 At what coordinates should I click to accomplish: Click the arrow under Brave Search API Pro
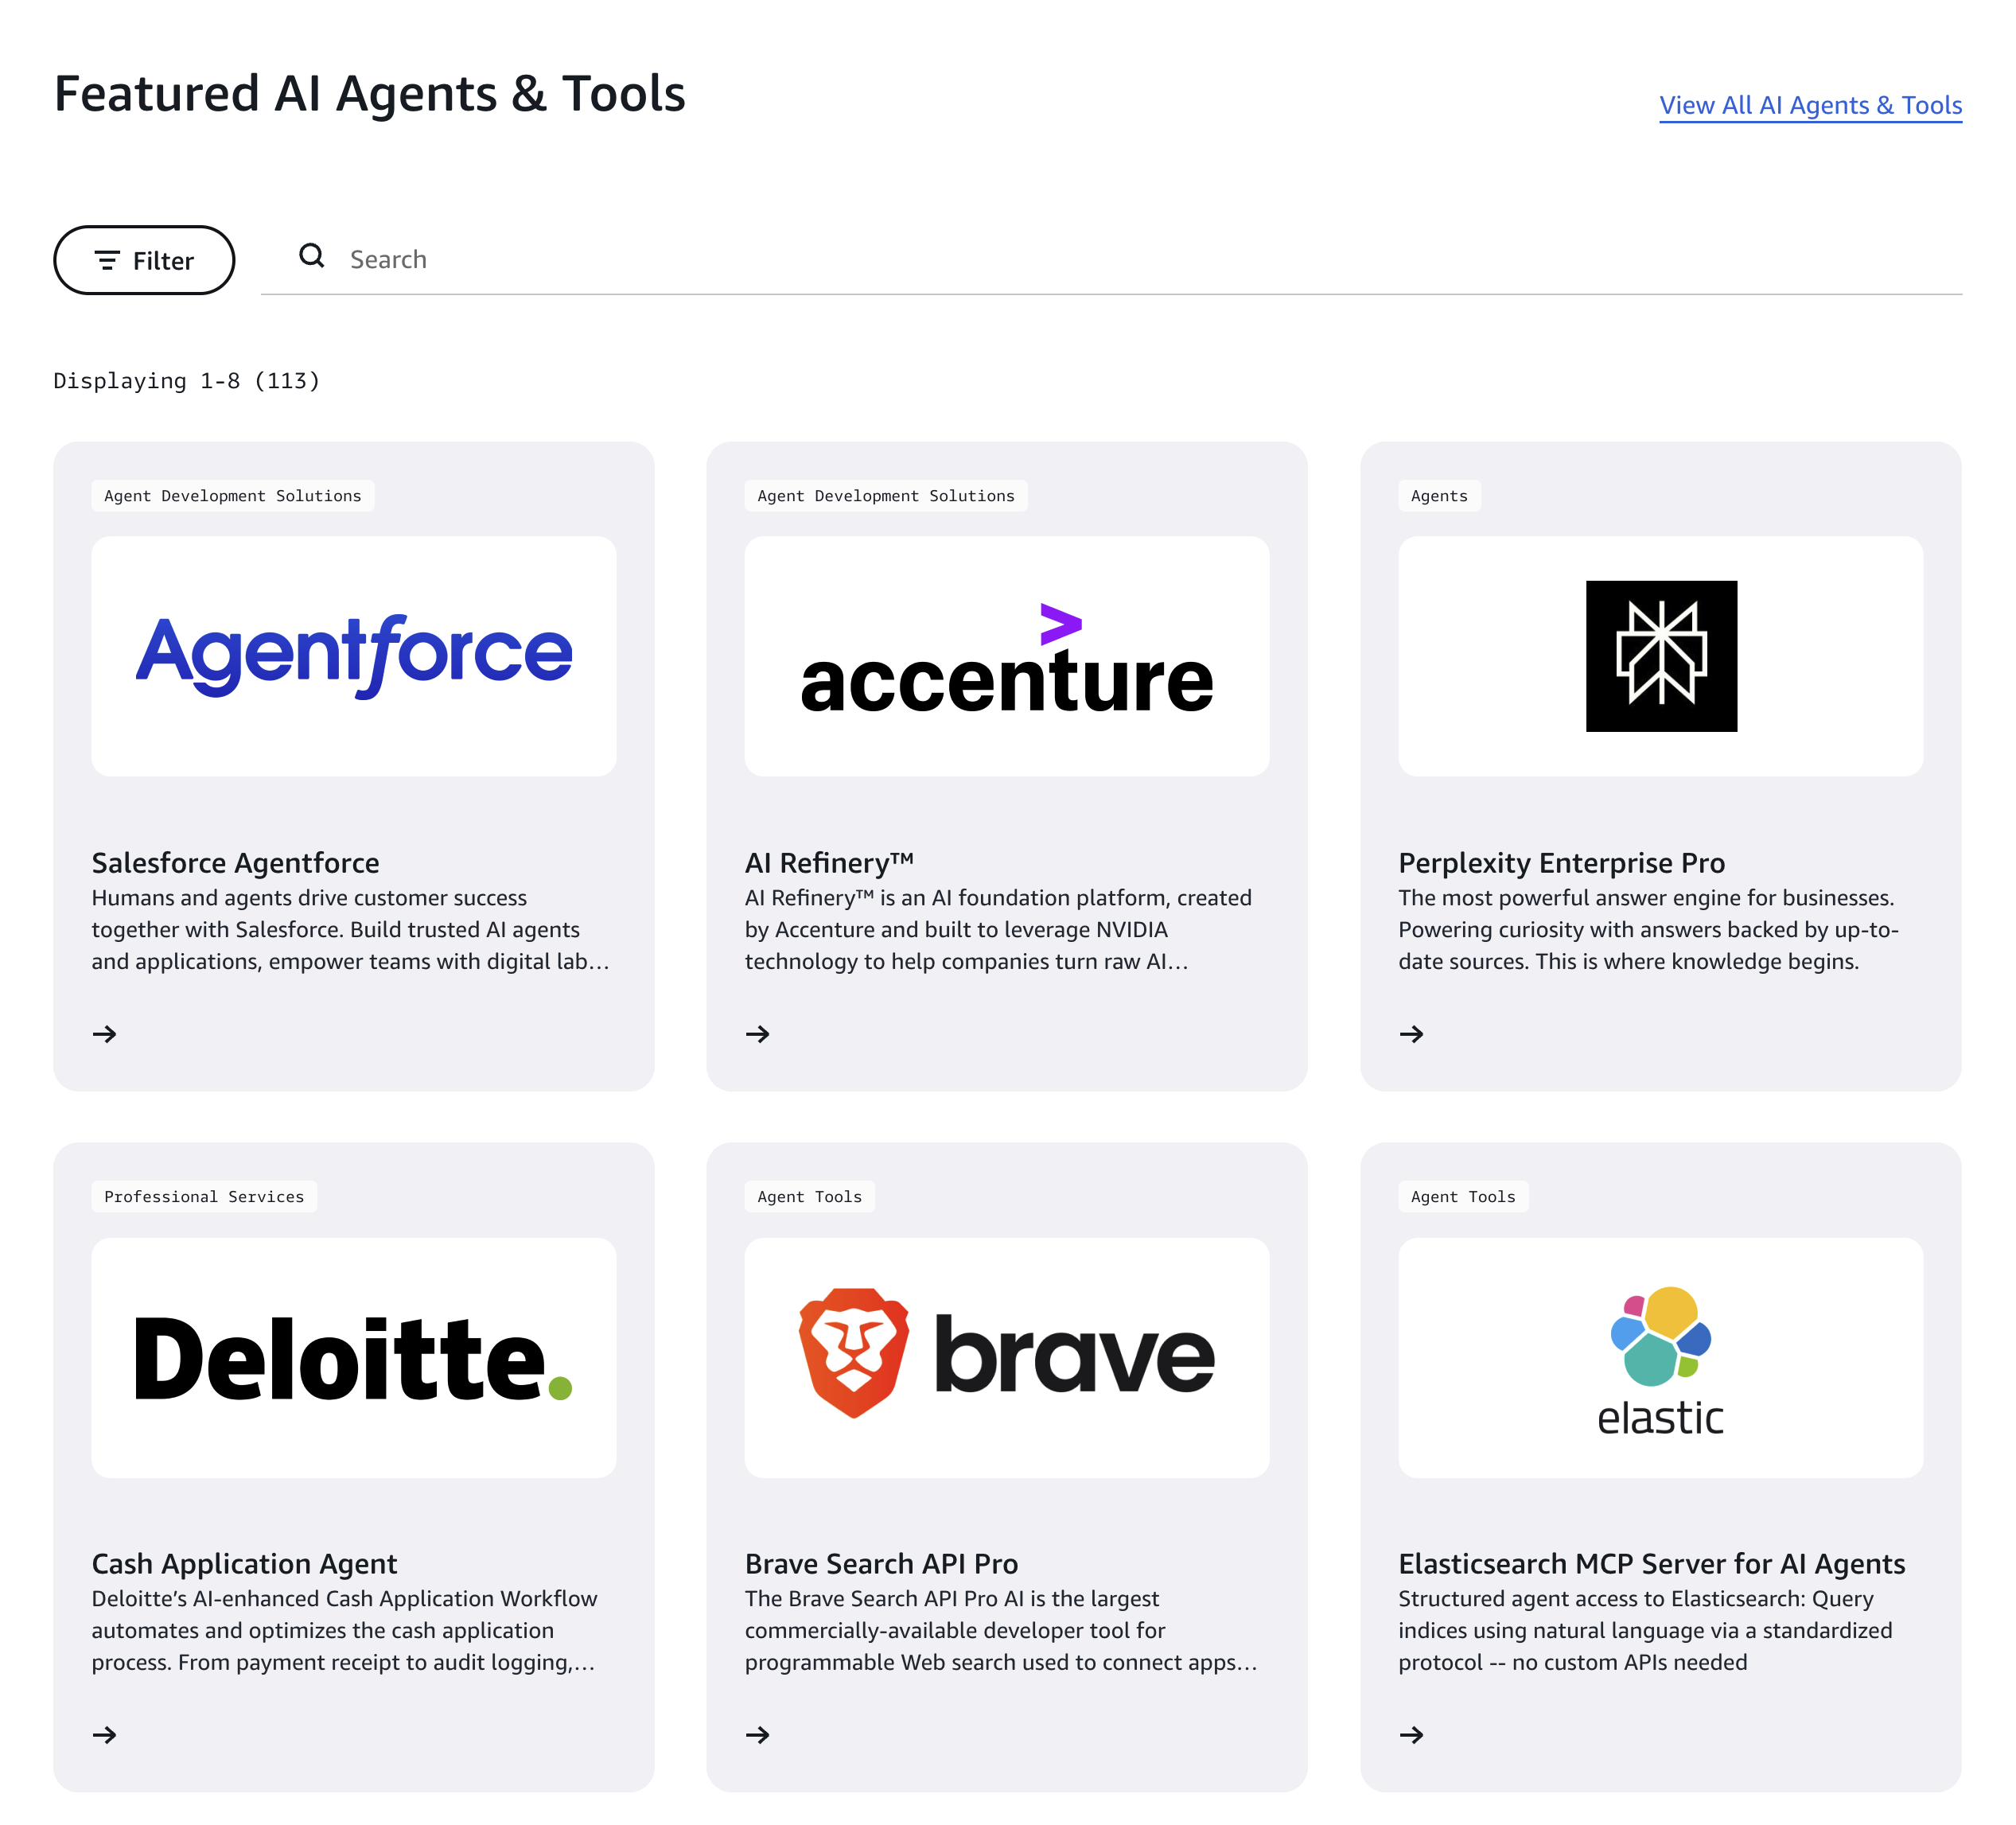[757, 1735]
